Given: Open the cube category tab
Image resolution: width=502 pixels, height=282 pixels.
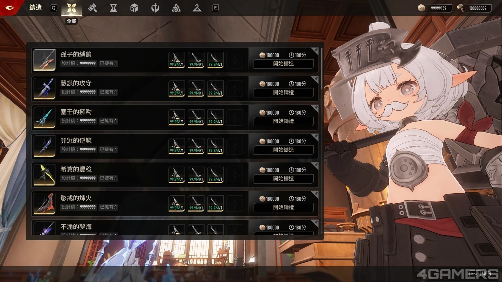Looking at the screenshot, I should point(134,8).
